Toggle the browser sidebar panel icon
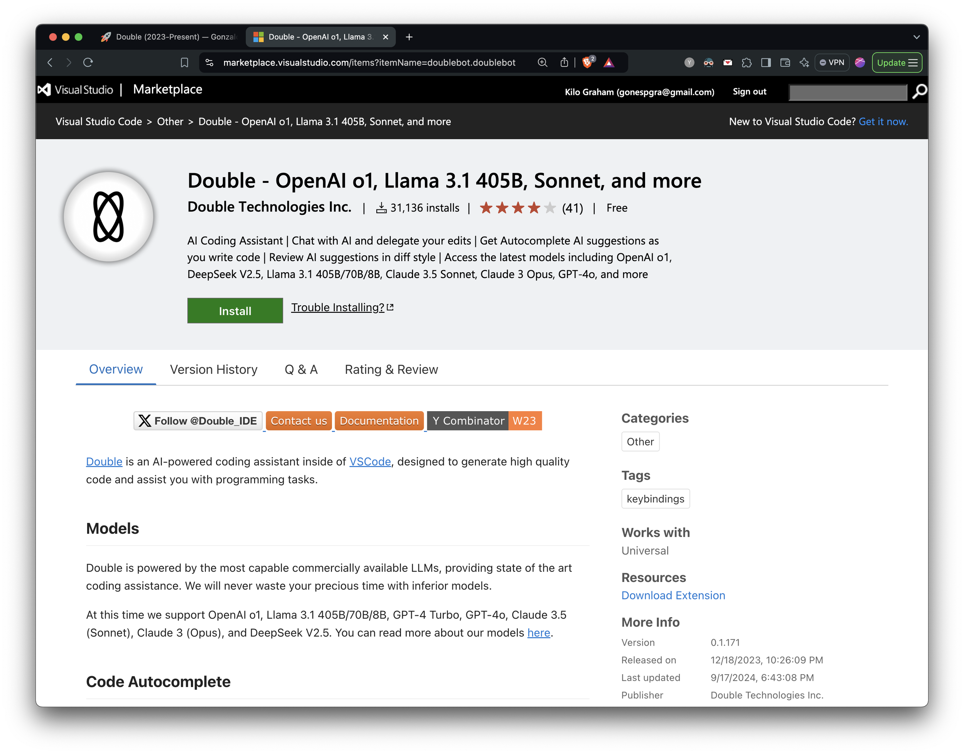Screen dimensions: 964x754 pos(766,63)
